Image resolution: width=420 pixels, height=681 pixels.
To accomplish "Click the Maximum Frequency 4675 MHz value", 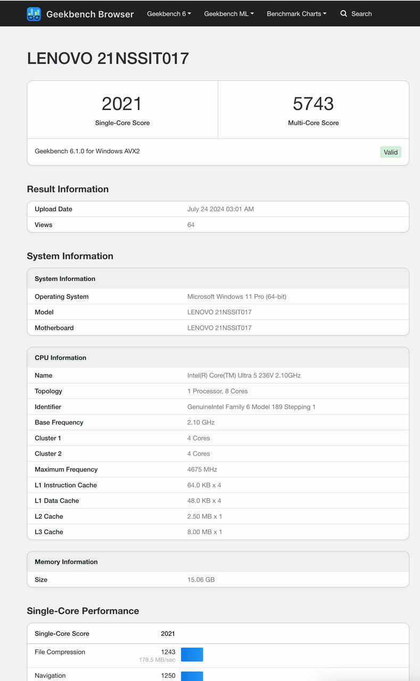I will 202,470.
